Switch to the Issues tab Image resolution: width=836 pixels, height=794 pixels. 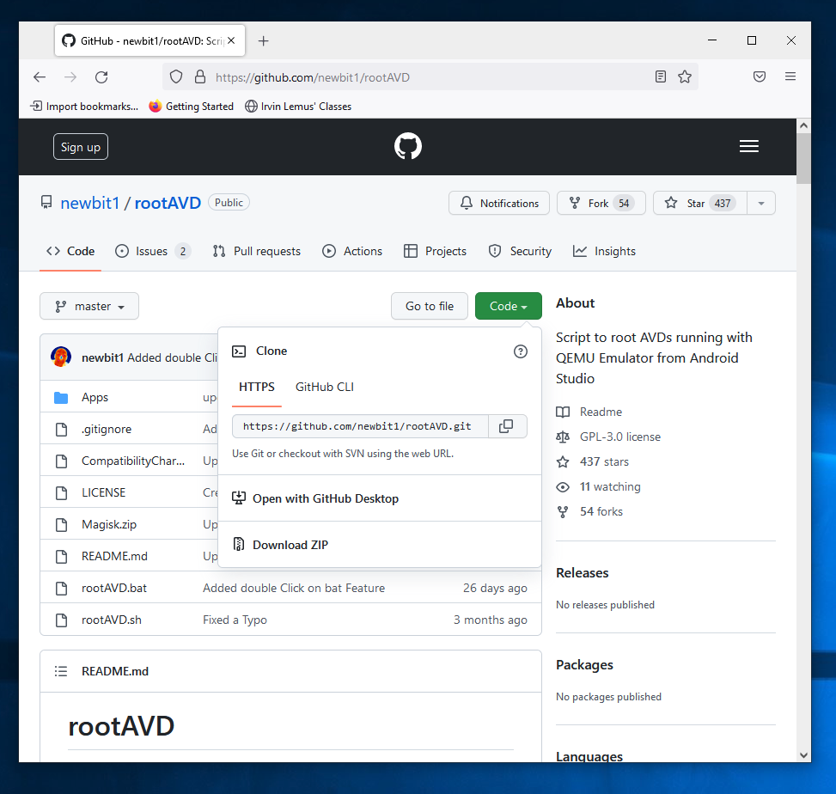click(152, 251)
